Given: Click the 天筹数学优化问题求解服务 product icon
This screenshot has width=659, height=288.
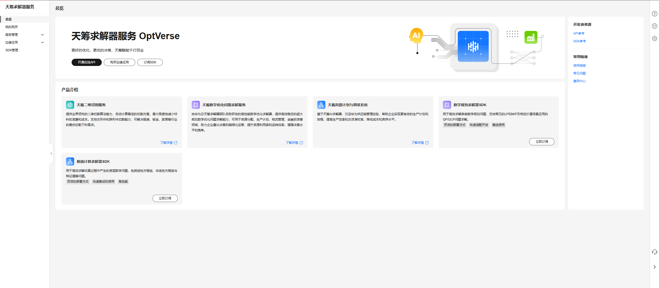Looking at the screenshot, I should [x=196, y=105].
